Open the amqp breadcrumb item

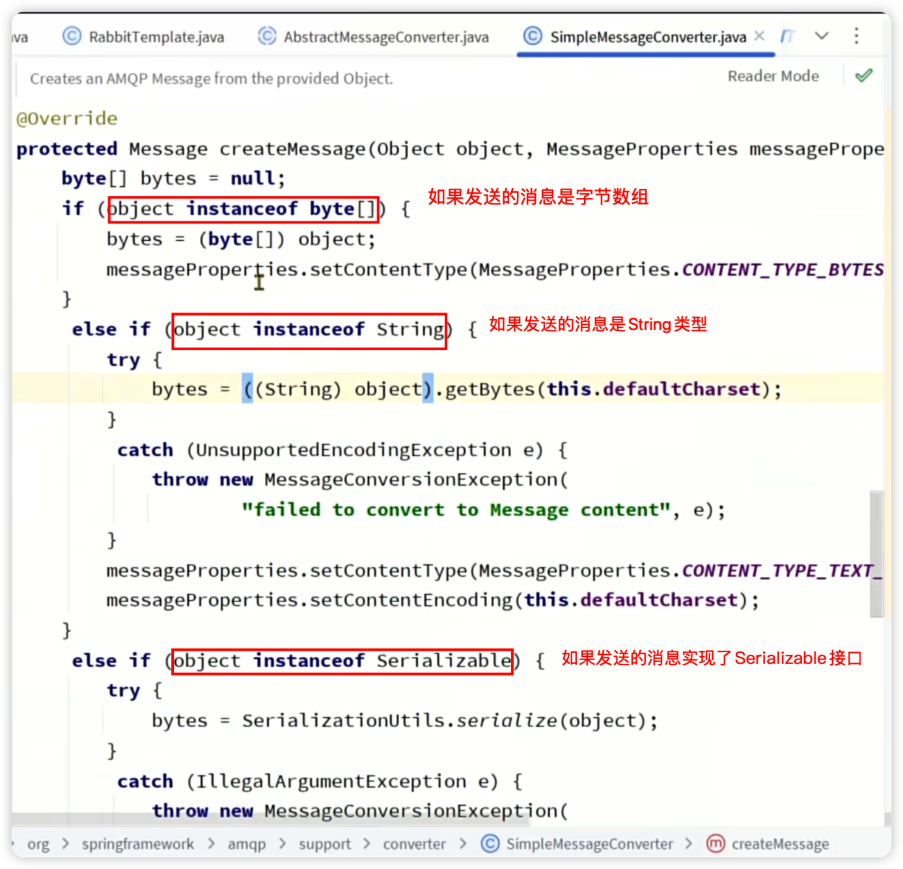click(247, 844)
